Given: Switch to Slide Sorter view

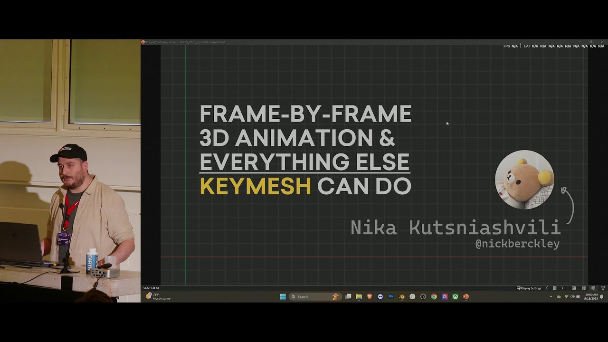Looking at the screenshot, I should tap(584, 288).
